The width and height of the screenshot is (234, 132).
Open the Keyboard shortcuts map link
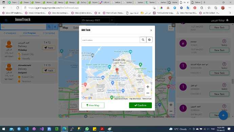(x=121, y=99)
